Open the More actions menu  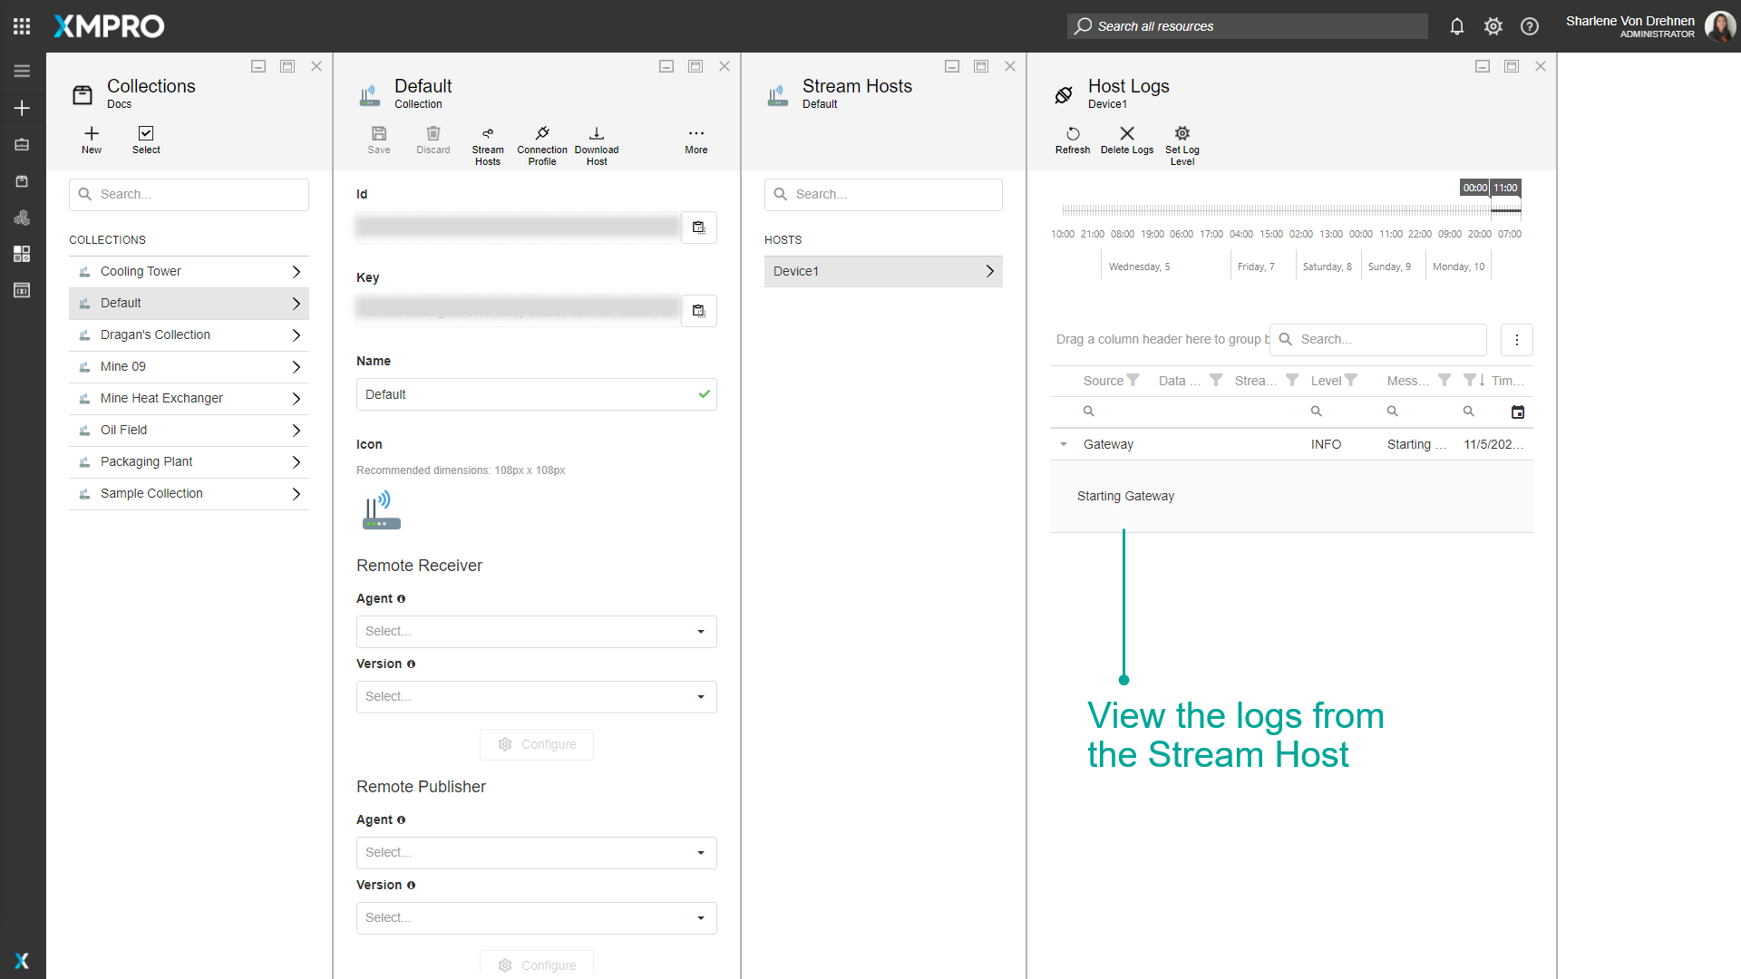click(x=695, y=141)
